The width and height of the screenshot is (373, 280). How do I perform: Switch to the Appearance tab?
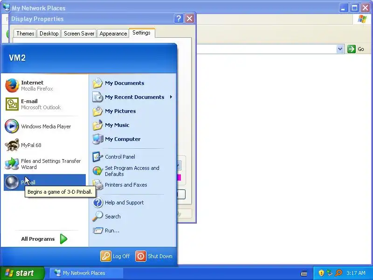(113, 34)
